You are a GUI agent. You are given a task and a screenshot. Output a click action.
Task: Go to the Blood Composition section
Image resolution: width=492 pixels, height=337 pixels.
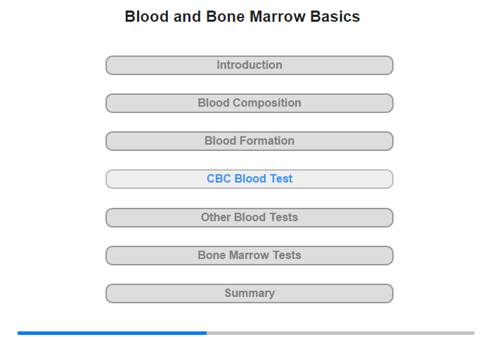249,103
